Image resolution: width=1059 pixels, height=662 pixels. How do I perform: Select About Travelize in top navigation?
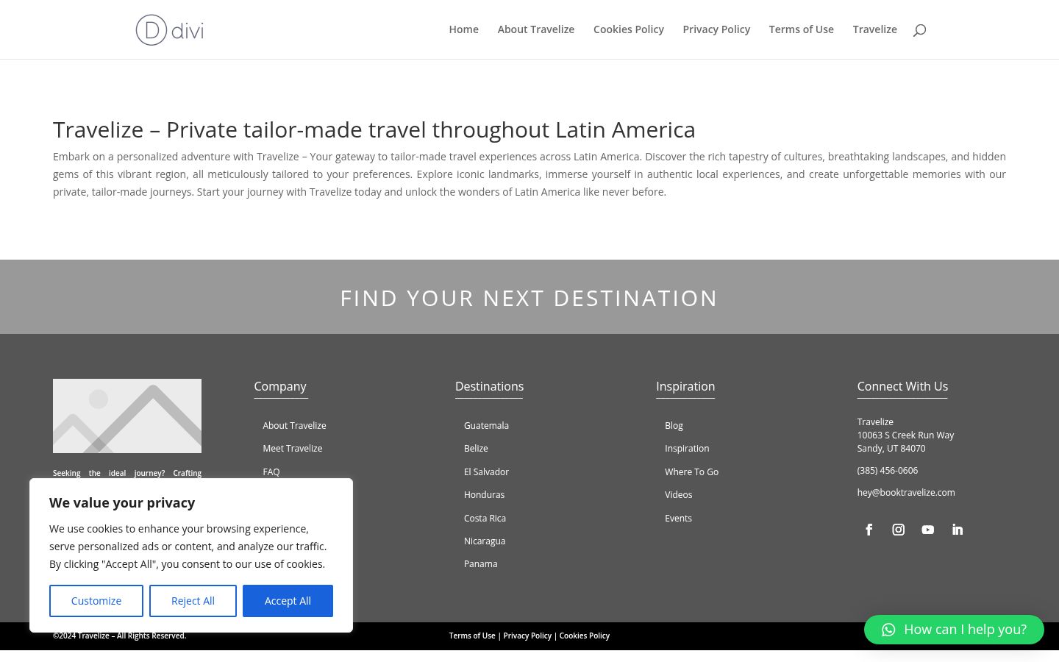tap(536, 29)
